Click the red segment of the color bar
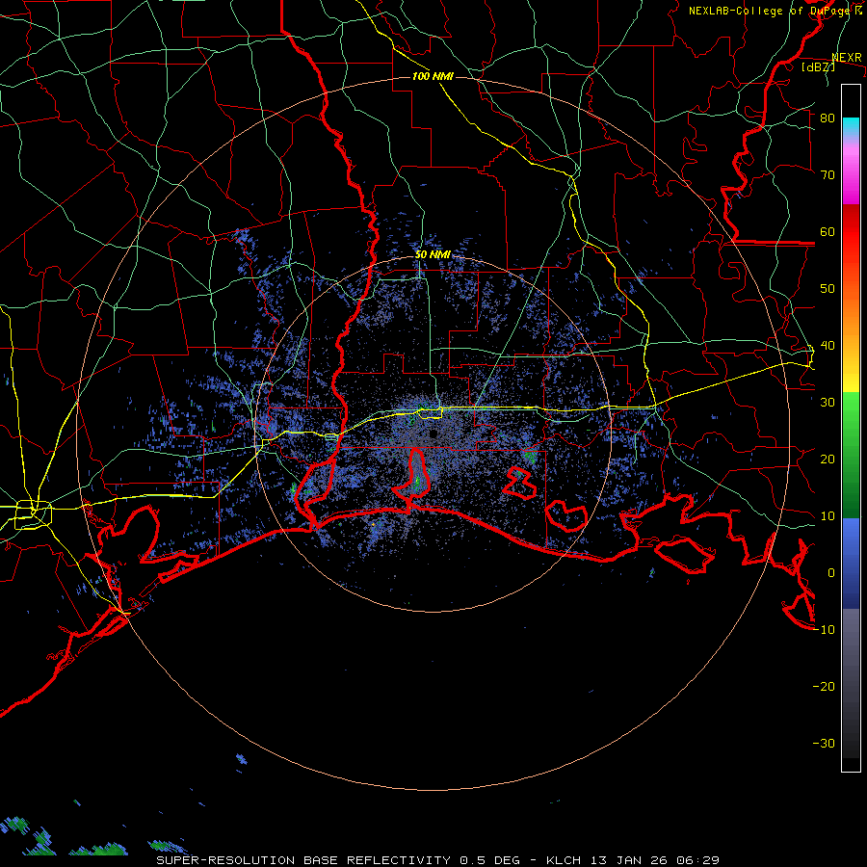The height and width of the screenshot is (867, 867). click(851, 232)
